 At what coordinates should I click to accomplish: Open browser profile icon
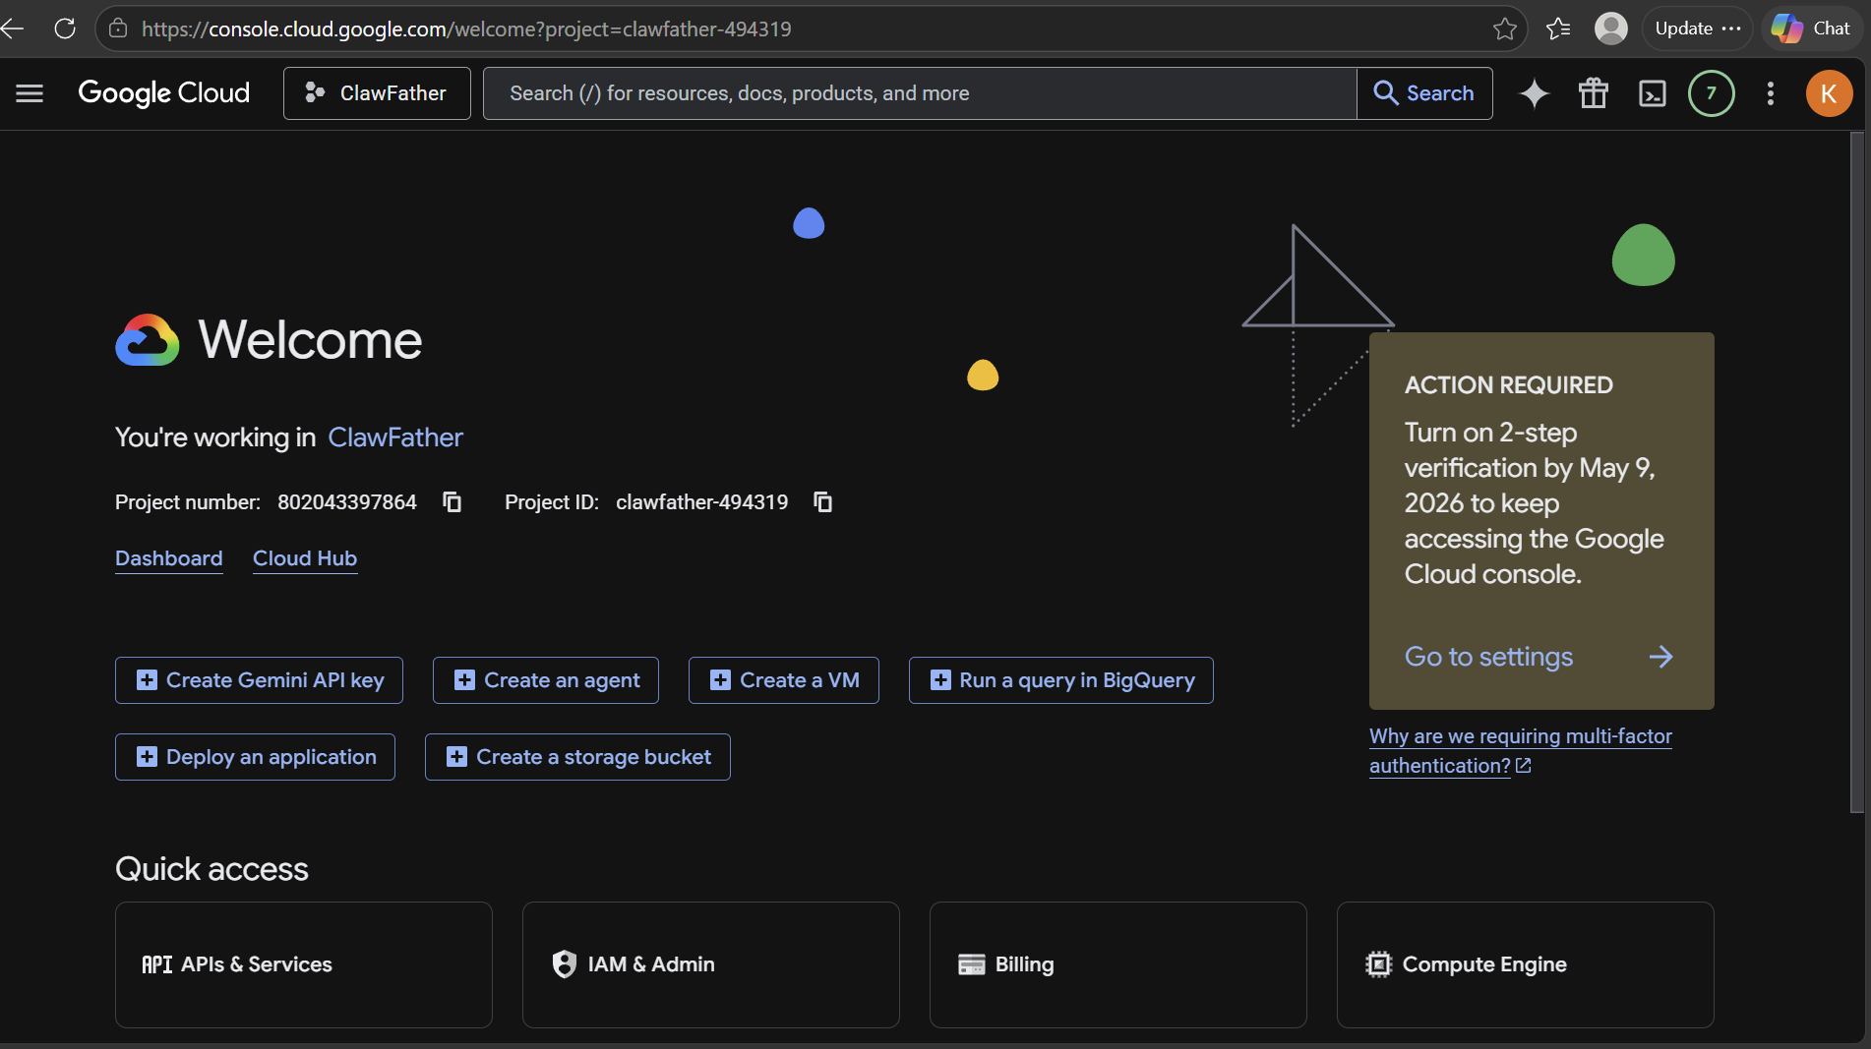(1611, 29)
